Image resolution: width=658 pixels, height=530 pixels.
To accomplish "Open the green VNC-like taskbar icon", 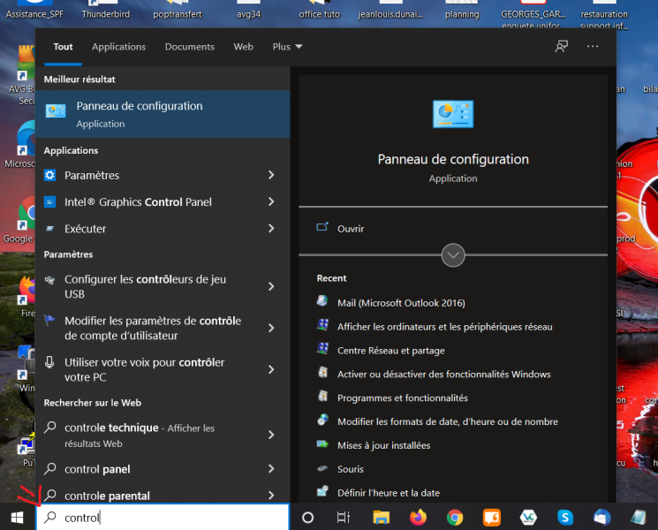I will click(x=528, y=518).
